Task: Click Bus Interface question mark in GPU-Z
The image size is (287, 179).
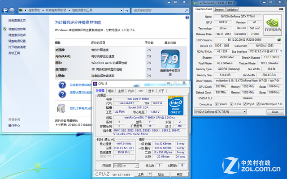Action: coord(281,51)
